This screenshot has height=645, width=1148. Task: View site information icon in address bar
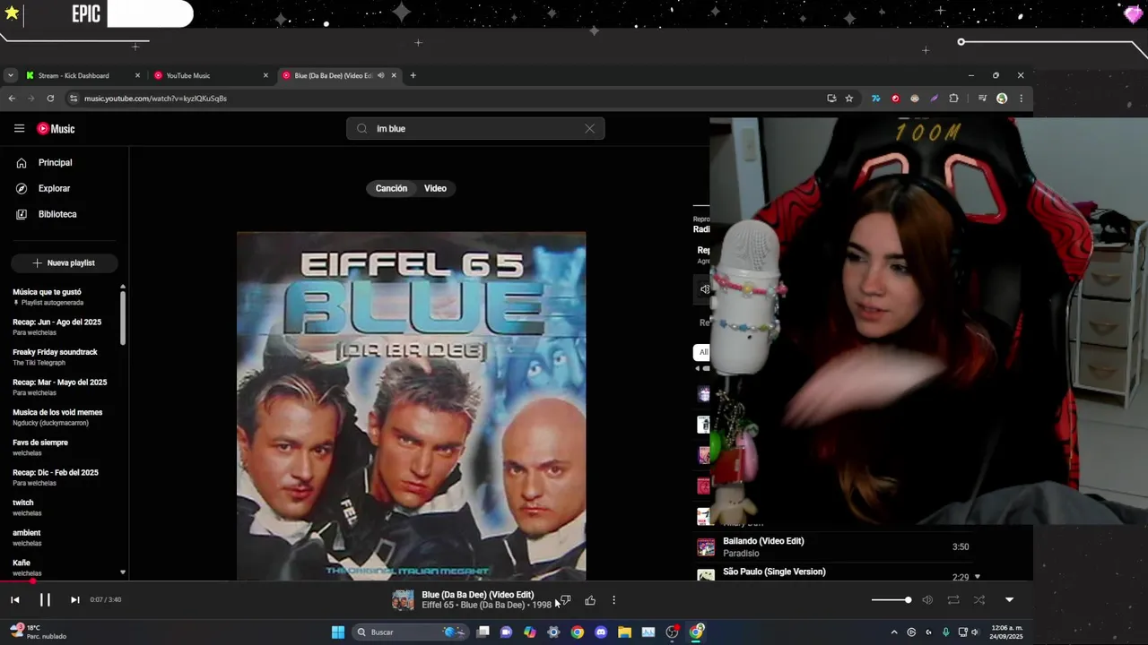(x=74, y=99)
